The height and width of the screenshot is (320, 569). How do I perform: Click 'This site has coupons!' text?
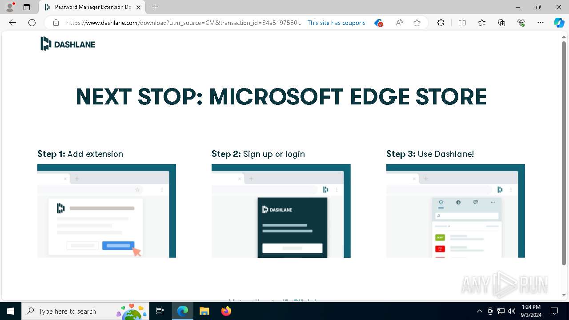tap(337, 23)
